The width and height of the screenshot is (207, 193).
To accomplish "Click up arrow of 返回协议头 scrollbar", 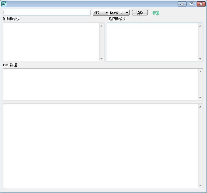I will (x=200, y=26).
